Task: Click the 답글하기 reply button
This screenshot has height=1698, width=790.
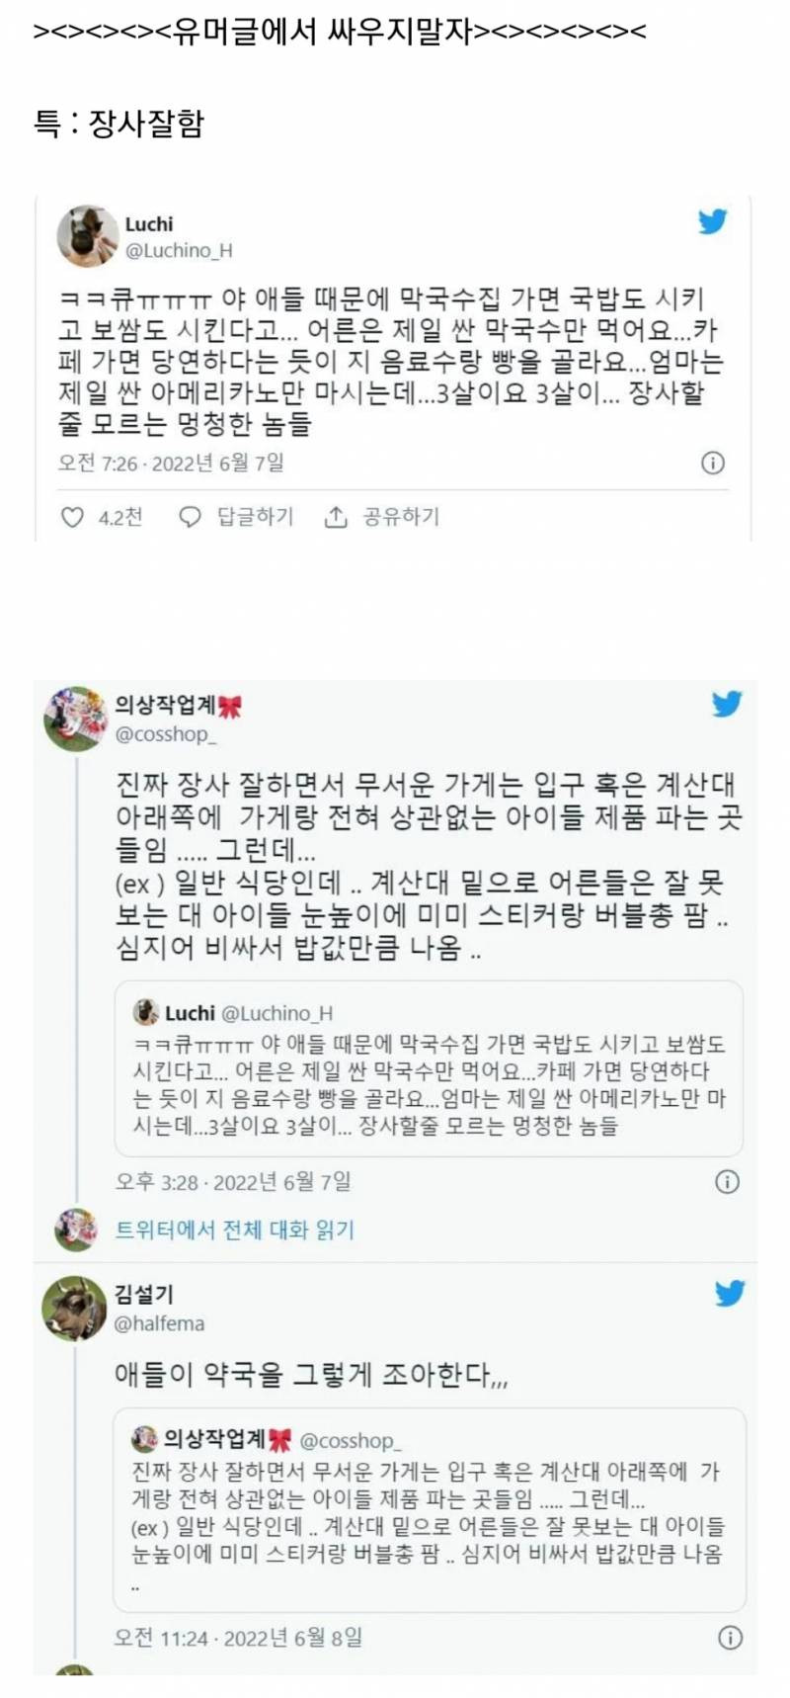Action: [255, 517]
